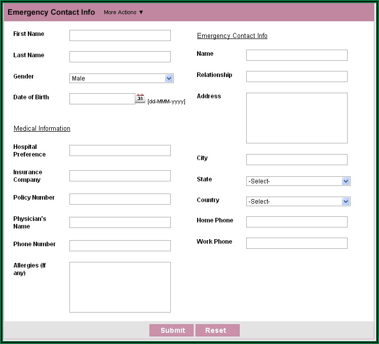Expand the Country select dropdown

click(298, 202)
